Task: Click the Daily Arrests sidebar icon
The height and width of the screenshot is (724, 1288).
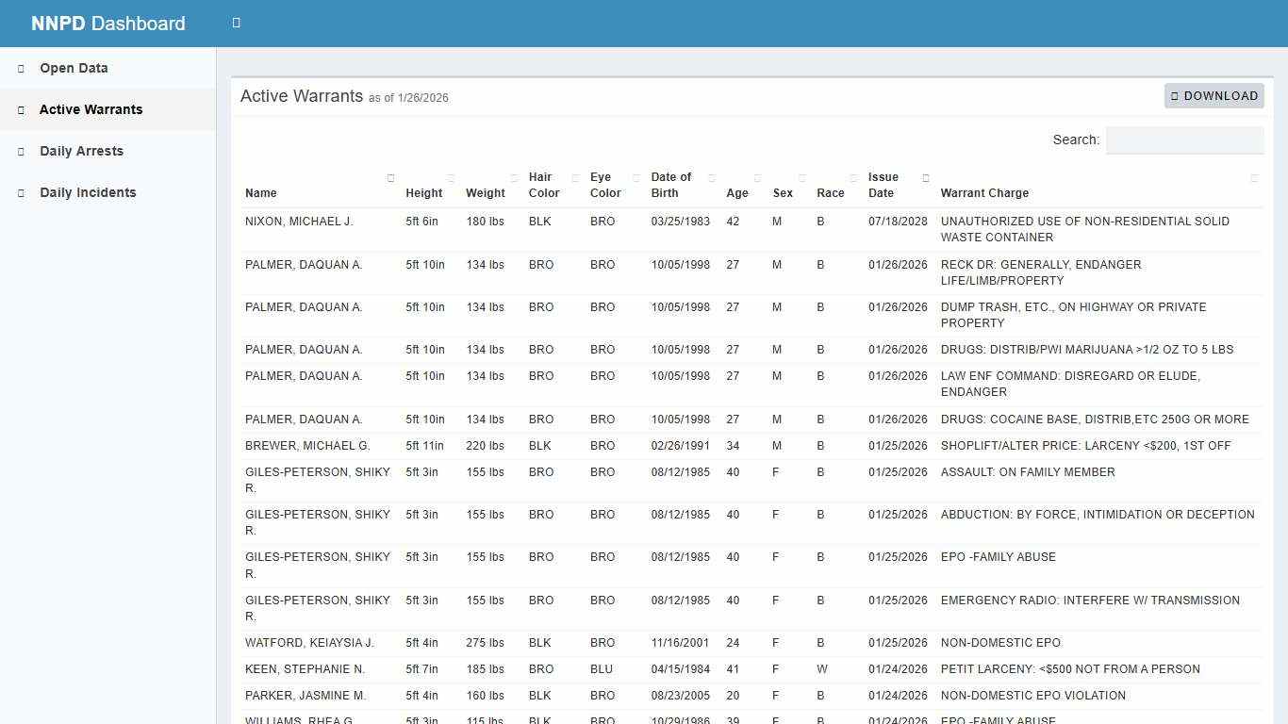Action: pyautogui.click(x=20, y=151)
